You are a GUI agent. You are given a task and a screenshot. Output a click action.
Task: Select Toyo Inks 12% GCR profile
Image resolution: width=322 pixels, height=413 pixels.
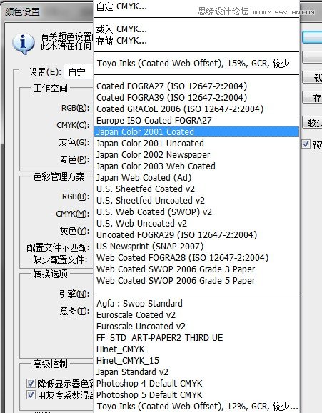(196, 407)
